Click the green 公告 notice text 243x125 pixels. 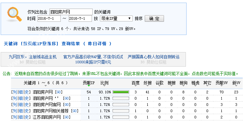coord(121,74)
